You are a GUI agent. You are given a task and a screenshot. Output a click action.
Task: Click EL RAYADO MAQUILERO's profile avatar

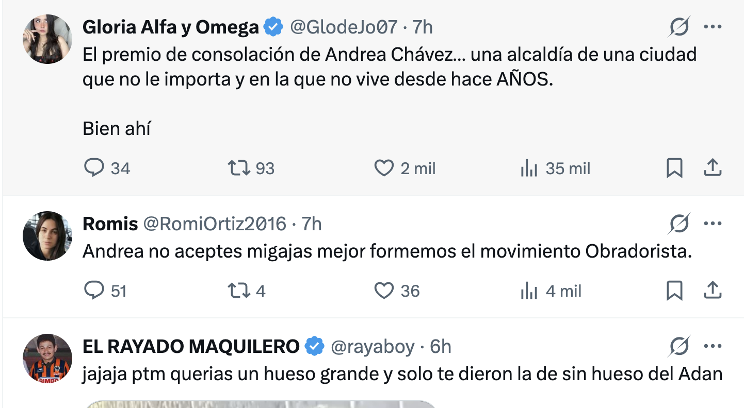click(47, 359)
